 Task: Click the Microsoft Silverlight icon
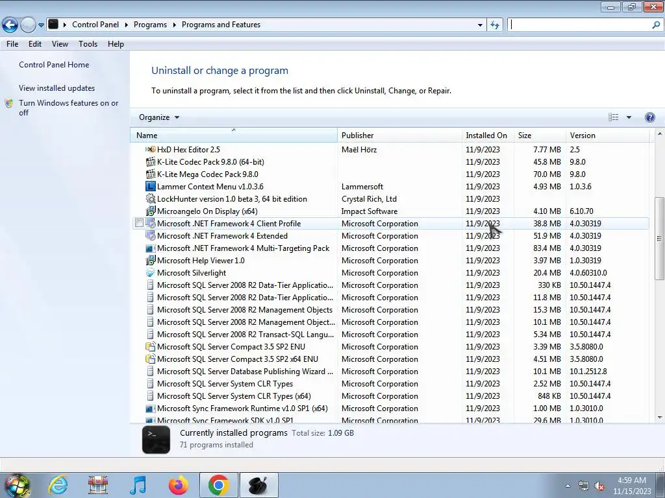tap(150, 273)
